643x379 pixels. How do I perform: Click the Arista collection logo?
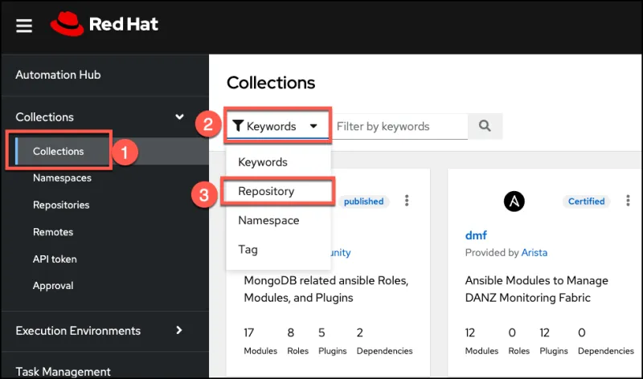point(514,202)
